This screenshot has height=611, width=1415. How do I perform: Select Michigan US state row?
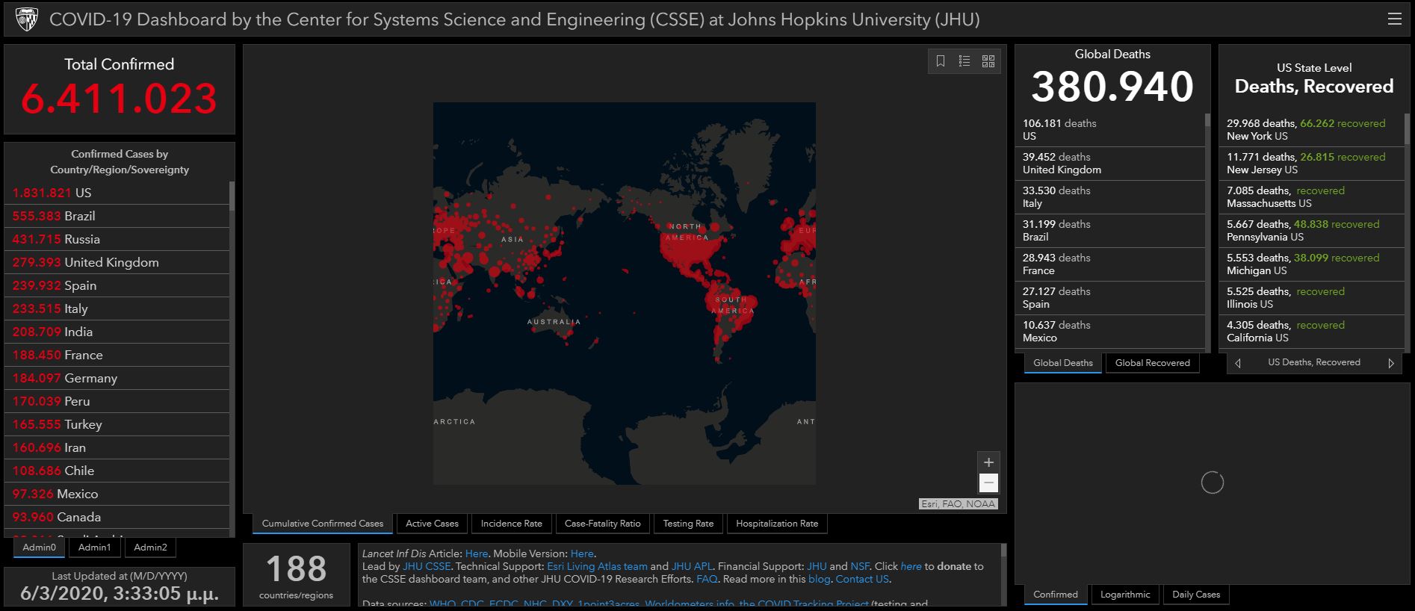[1312, 264]
